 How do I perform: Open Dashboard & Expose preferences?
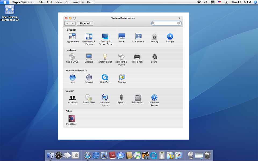89,39
